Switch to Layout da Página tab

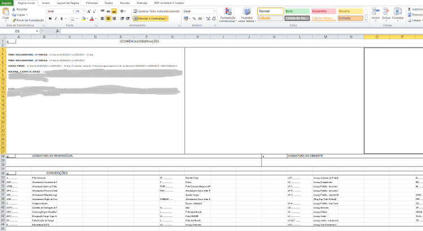[x=68, y=3]
